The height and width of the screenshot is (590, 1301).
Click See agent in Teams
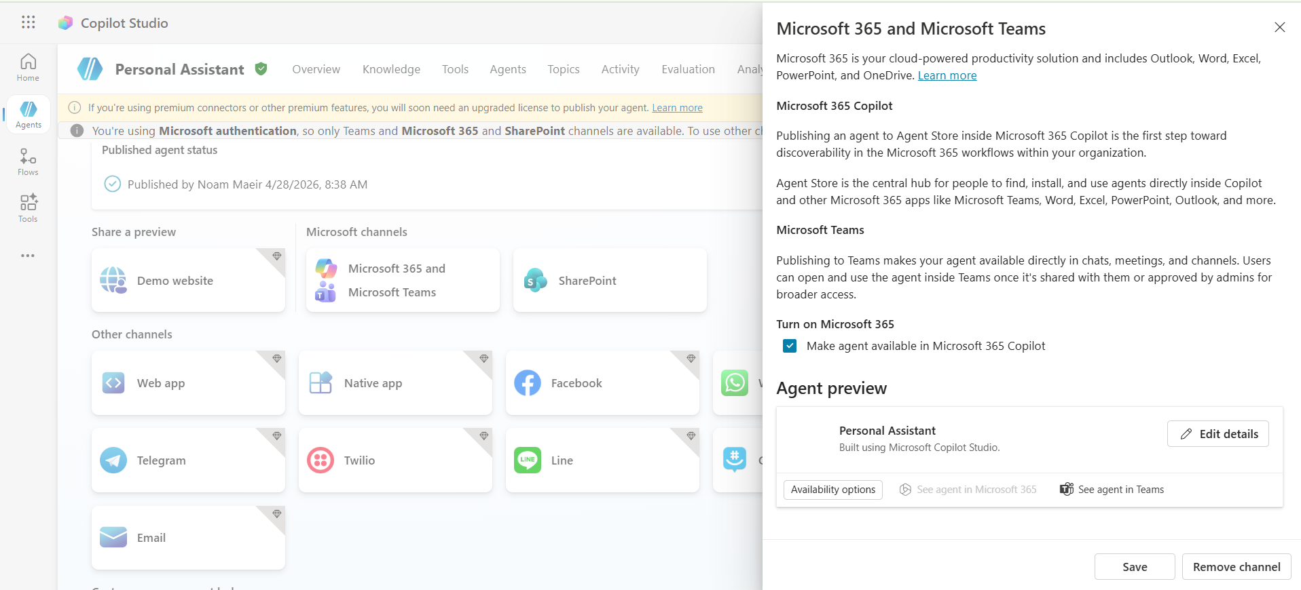[x=1112, y=490]
